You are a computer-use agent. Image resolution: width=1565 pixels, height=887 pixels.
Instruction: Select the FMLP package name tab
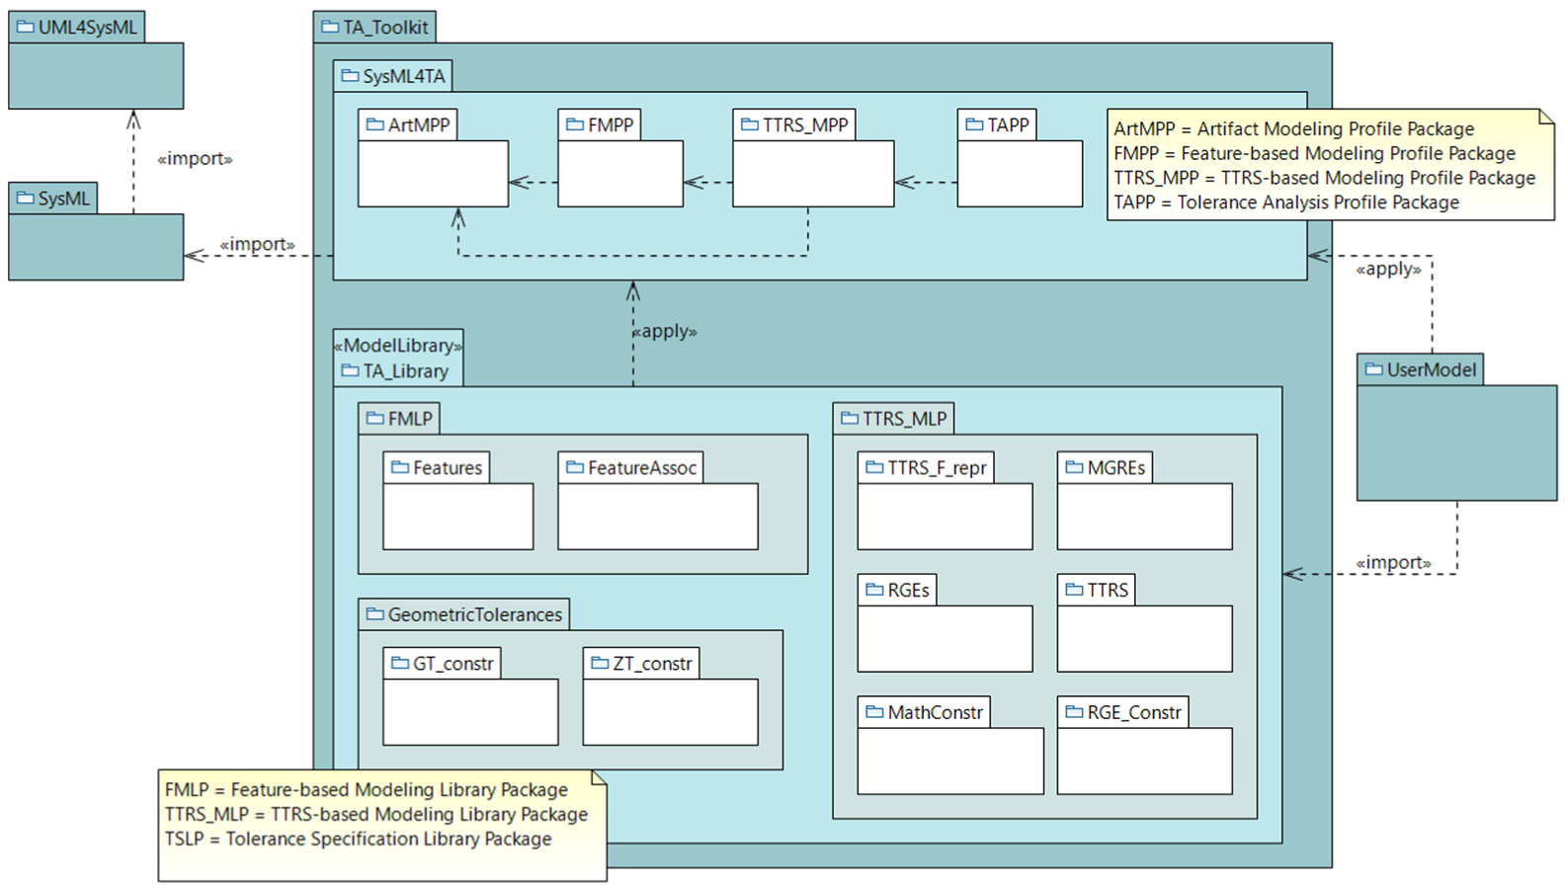(399, 419)
